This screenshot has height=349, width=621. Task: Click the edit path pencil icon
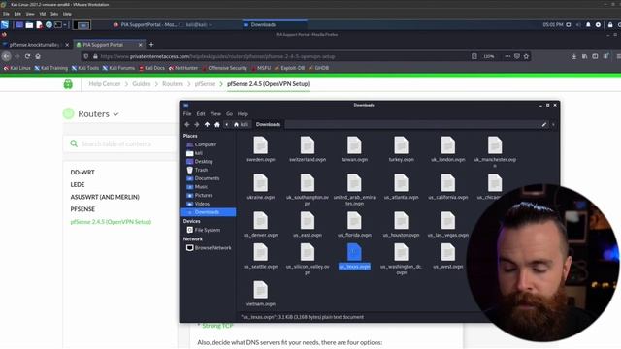tap(544, 124)
